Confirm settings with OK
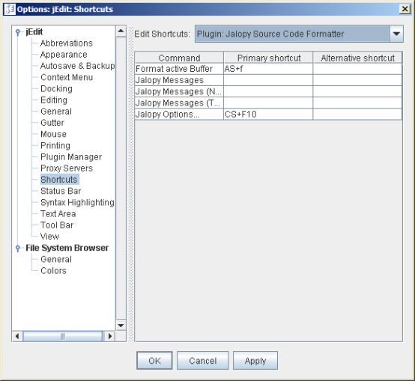 [x=154, y=361]
